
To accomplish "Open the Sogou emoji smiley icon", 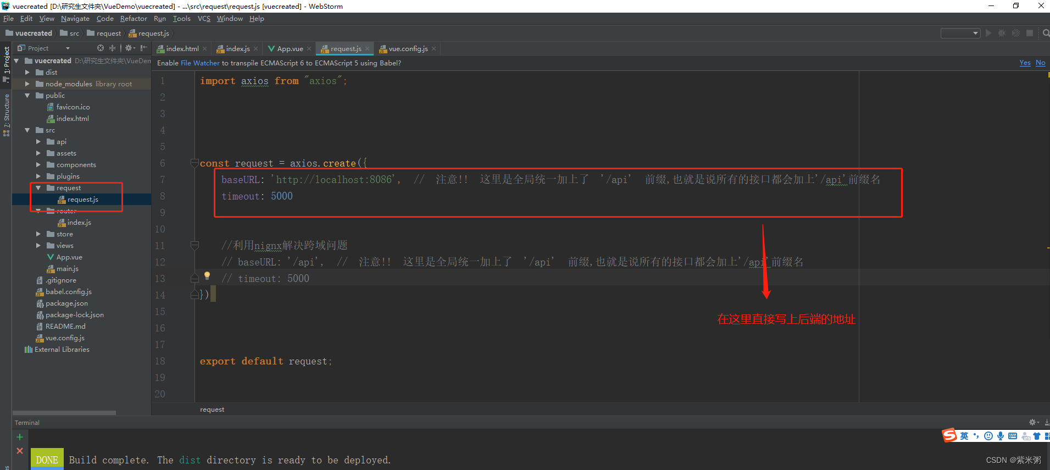I will coord(988,436).
